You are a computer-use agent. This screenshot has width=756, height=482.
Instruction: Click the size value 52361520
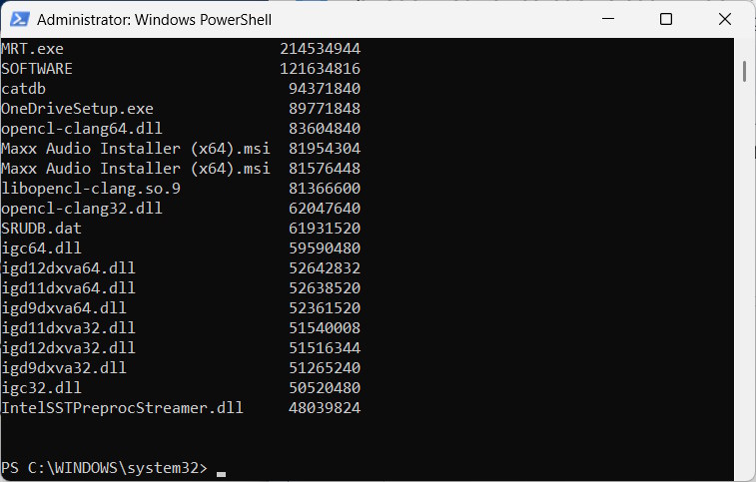[x=325, y=308]
